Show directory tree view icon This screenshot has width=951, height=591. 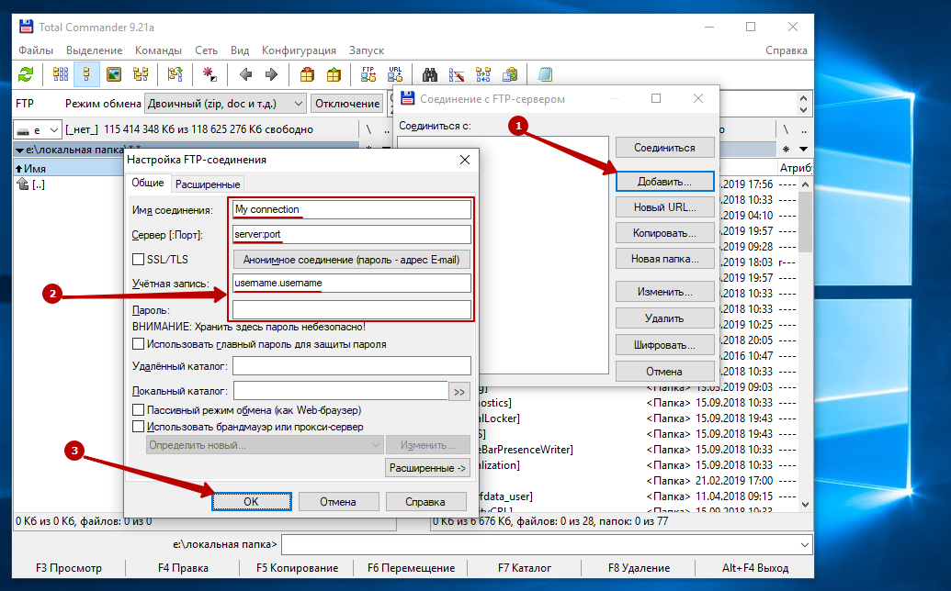pyautogui.click(x=141, y=74)
